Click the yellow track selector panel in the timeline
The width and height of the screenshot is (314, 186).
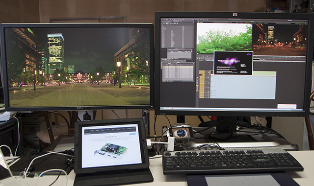click(202, 84)
